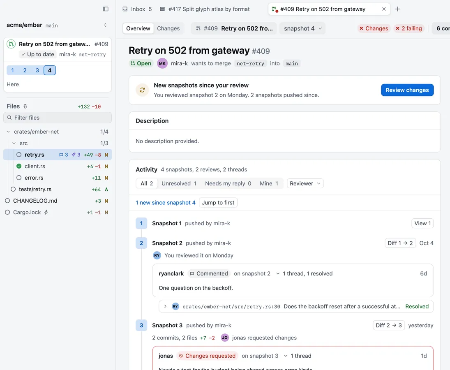
Task: Unmark client.rs viewed check
Action: click(x=19, y=166)
